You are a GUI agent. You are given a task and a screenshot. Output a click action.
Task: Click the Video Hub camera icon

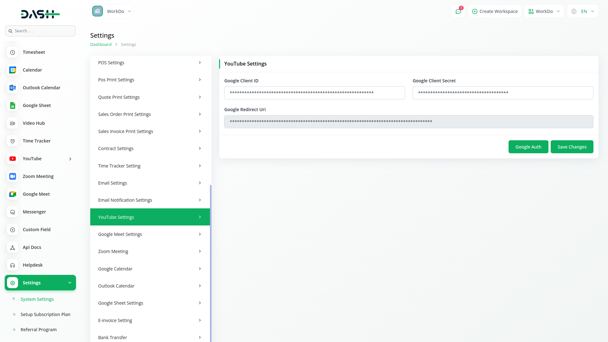pos(13,123)
